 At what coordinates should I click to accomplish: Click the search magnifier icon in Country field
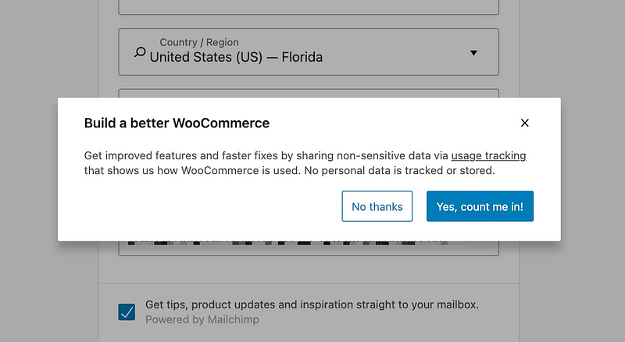coord(140,53)
